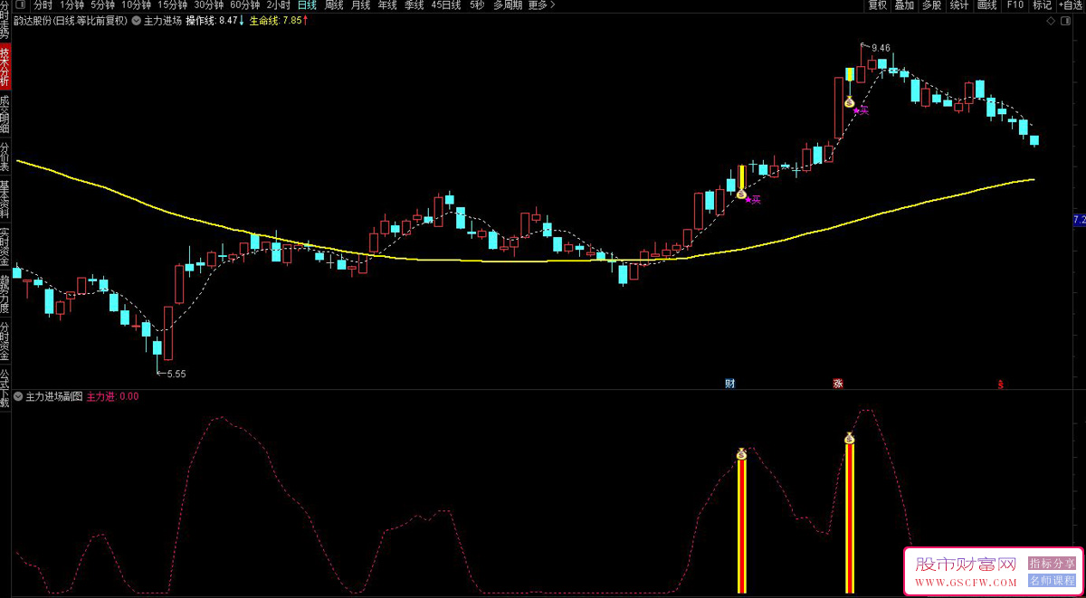Add stock with +自选 button

(x=1067, y=5)
